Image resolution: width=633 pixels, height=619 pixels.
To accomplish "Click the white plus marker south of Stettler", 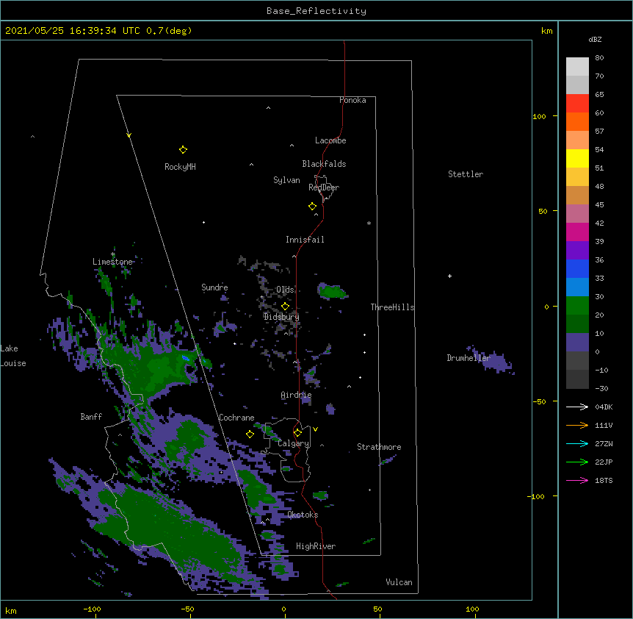I will tap(449, 276).
